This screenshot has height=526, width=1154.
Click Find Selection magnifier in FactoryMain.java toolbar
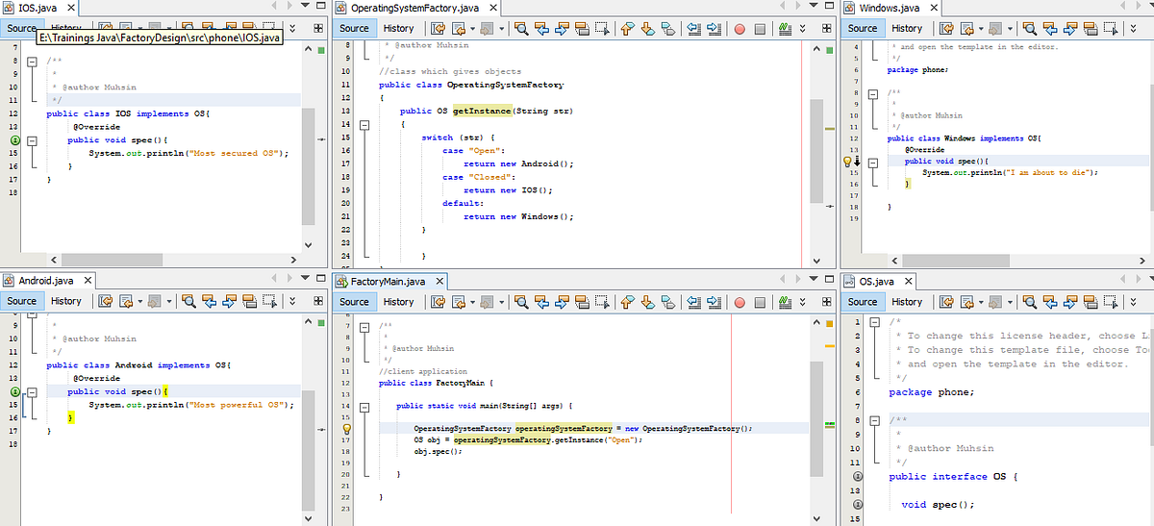pyautogui.click(x=521, y=301)
